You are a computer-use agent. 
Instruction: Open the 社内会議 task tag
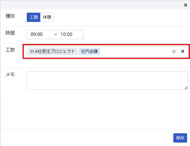[89, 52]
